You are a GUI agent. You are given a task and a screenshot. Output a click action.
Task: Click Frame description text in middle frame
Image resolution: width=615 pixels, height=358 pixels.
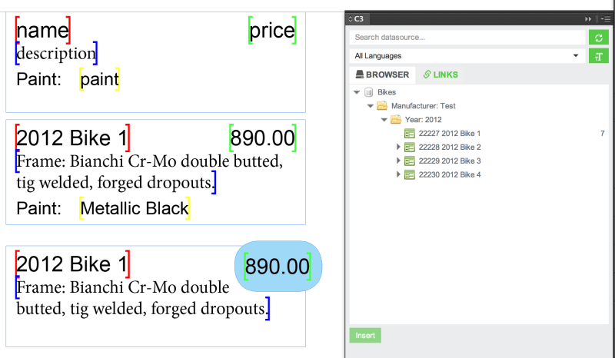(x=149, y=172)
